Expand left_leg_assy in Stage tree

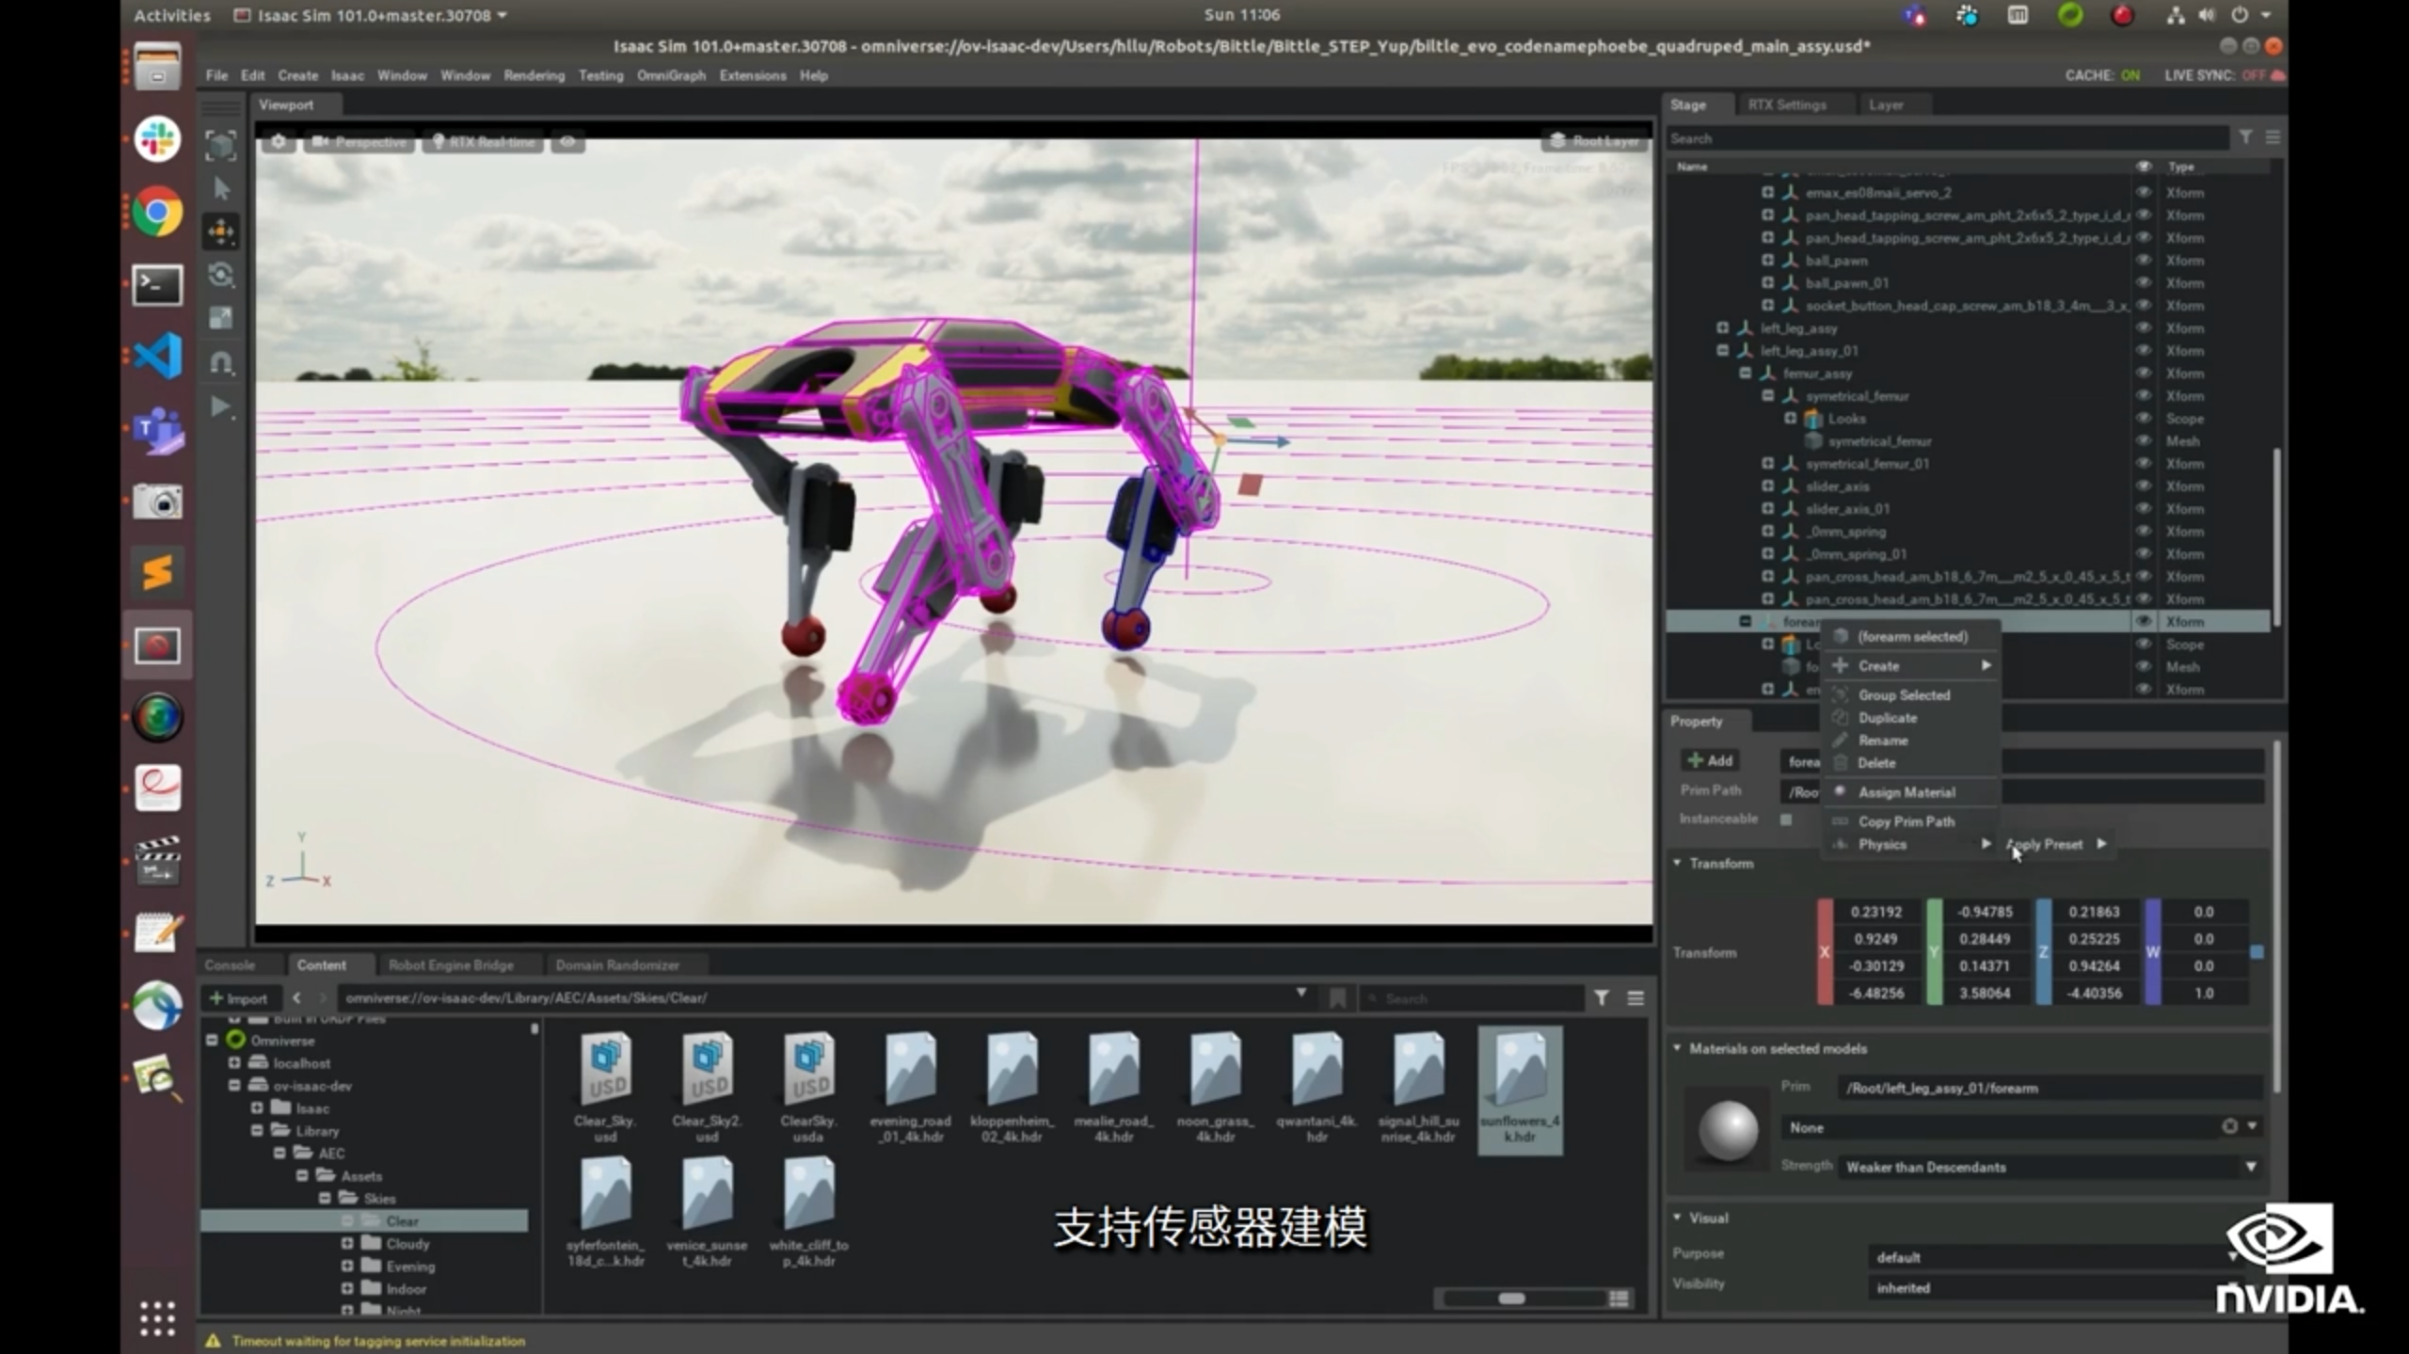click(1722, 327)
